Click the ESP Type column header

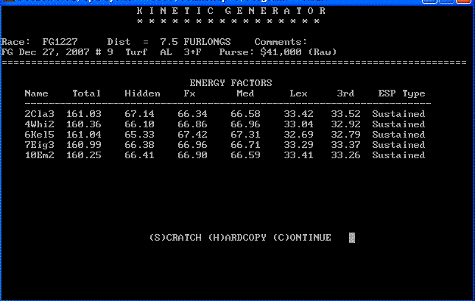pos(401,93)
